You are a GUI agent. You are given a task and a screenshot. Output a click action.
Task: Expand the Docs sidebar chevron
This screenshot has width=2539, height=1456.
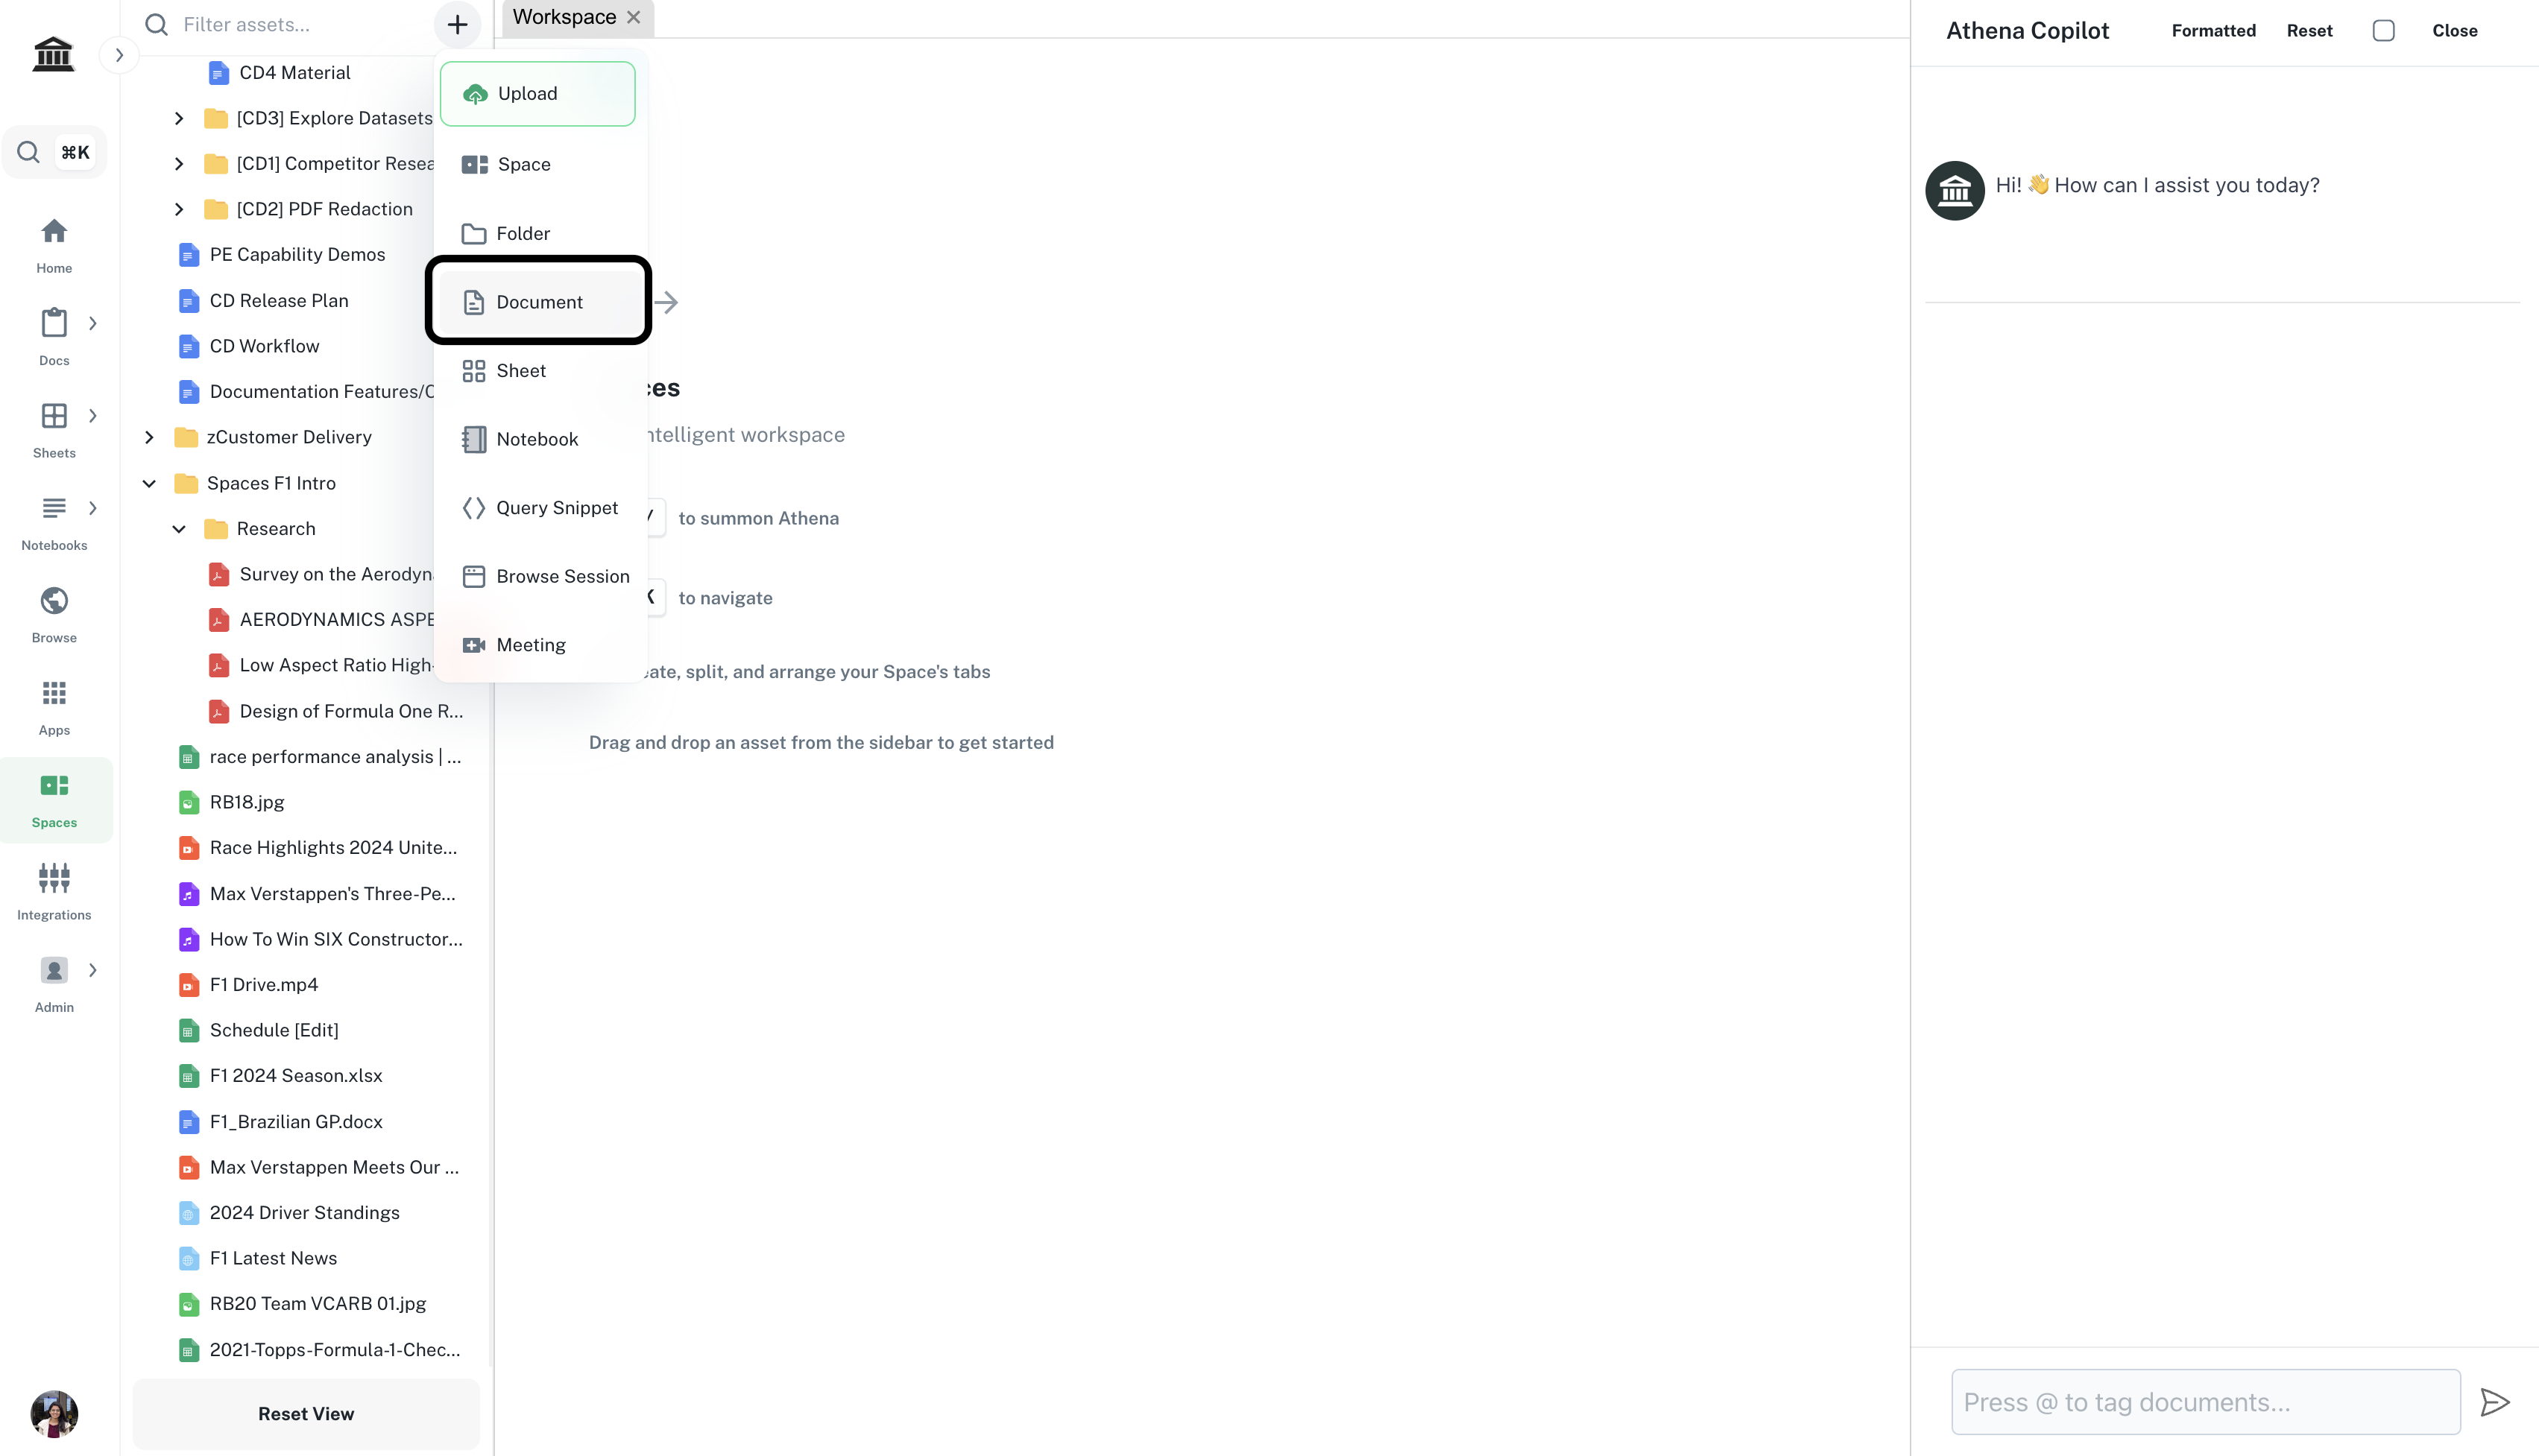93,323
